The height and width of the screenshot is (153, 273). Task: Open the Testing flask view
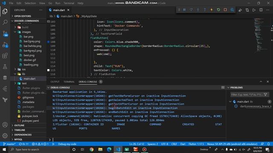[5, 67]
